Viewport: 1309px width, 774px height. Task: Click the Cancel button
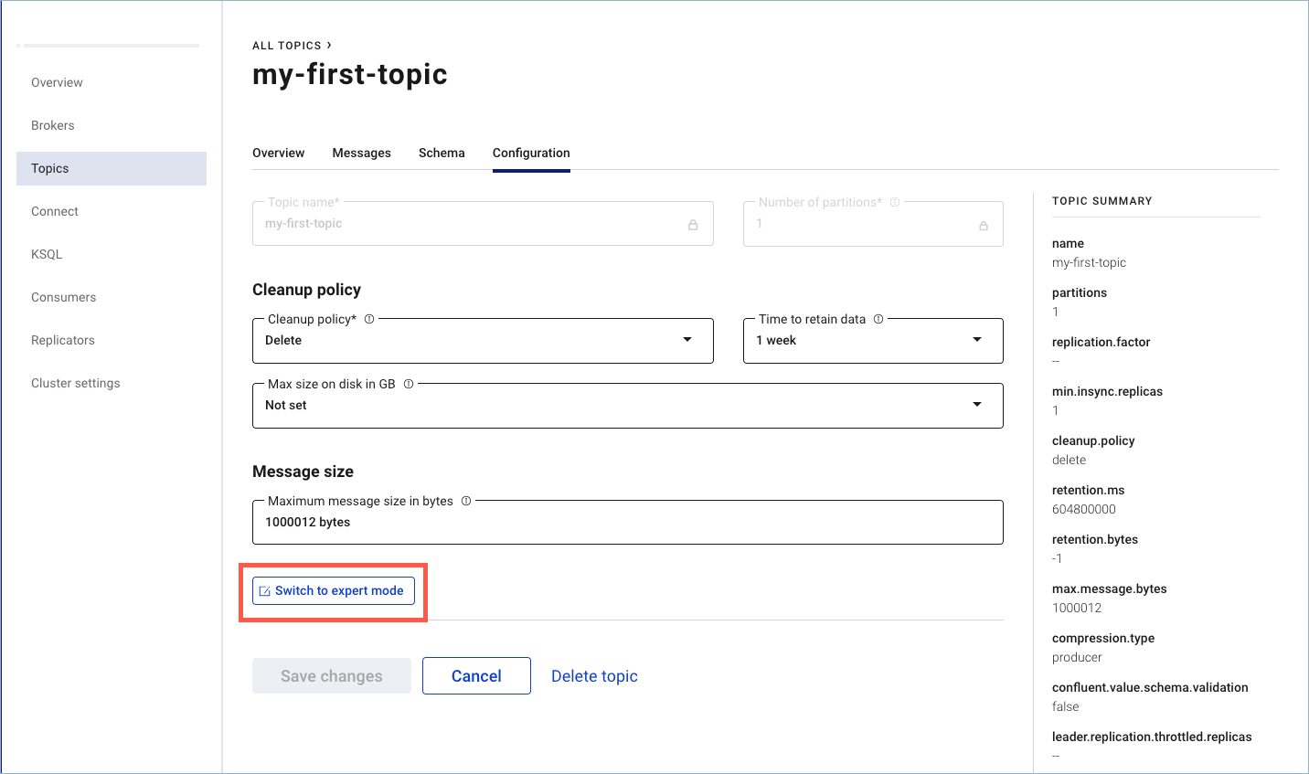[476, 676]
